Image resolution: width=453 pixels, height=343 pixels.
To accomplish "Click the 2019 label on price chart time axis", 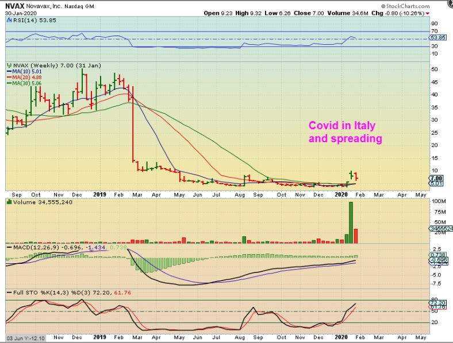I will [99, 195].
